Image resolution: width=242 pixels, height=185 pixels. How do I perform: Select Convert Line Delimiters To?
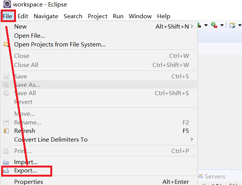point(99,140)
